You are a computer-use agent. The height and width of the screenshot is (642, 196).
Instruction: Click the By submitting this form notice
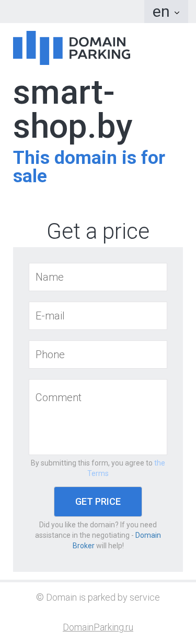click(x=91, y=463)
